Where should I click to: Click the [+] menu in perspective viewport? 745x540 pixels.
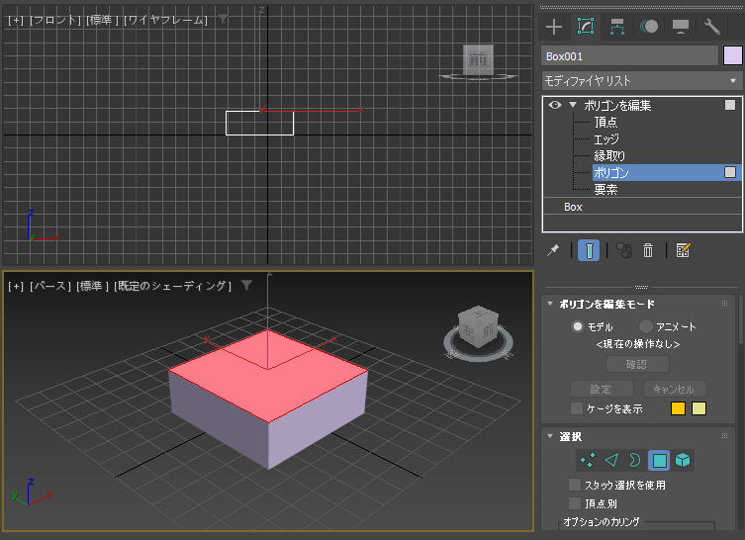click(x=15, y=286)
